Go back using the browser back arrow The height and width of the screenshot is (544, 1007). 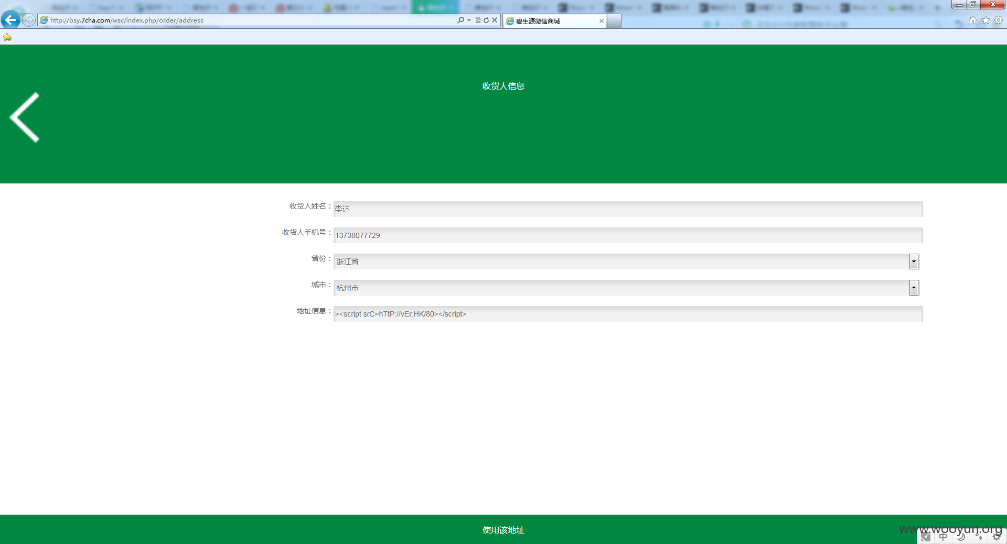10,20
